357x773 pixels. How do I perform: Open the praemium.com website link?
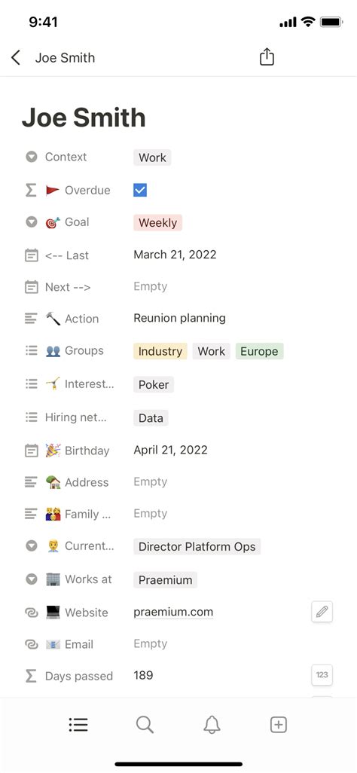click(x=173, y=613)
